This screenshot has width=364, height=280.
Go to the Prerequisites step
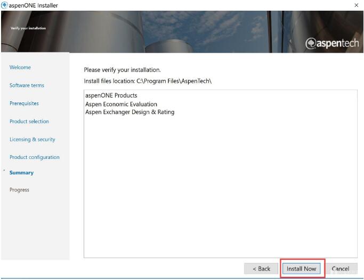click(24, 103)
